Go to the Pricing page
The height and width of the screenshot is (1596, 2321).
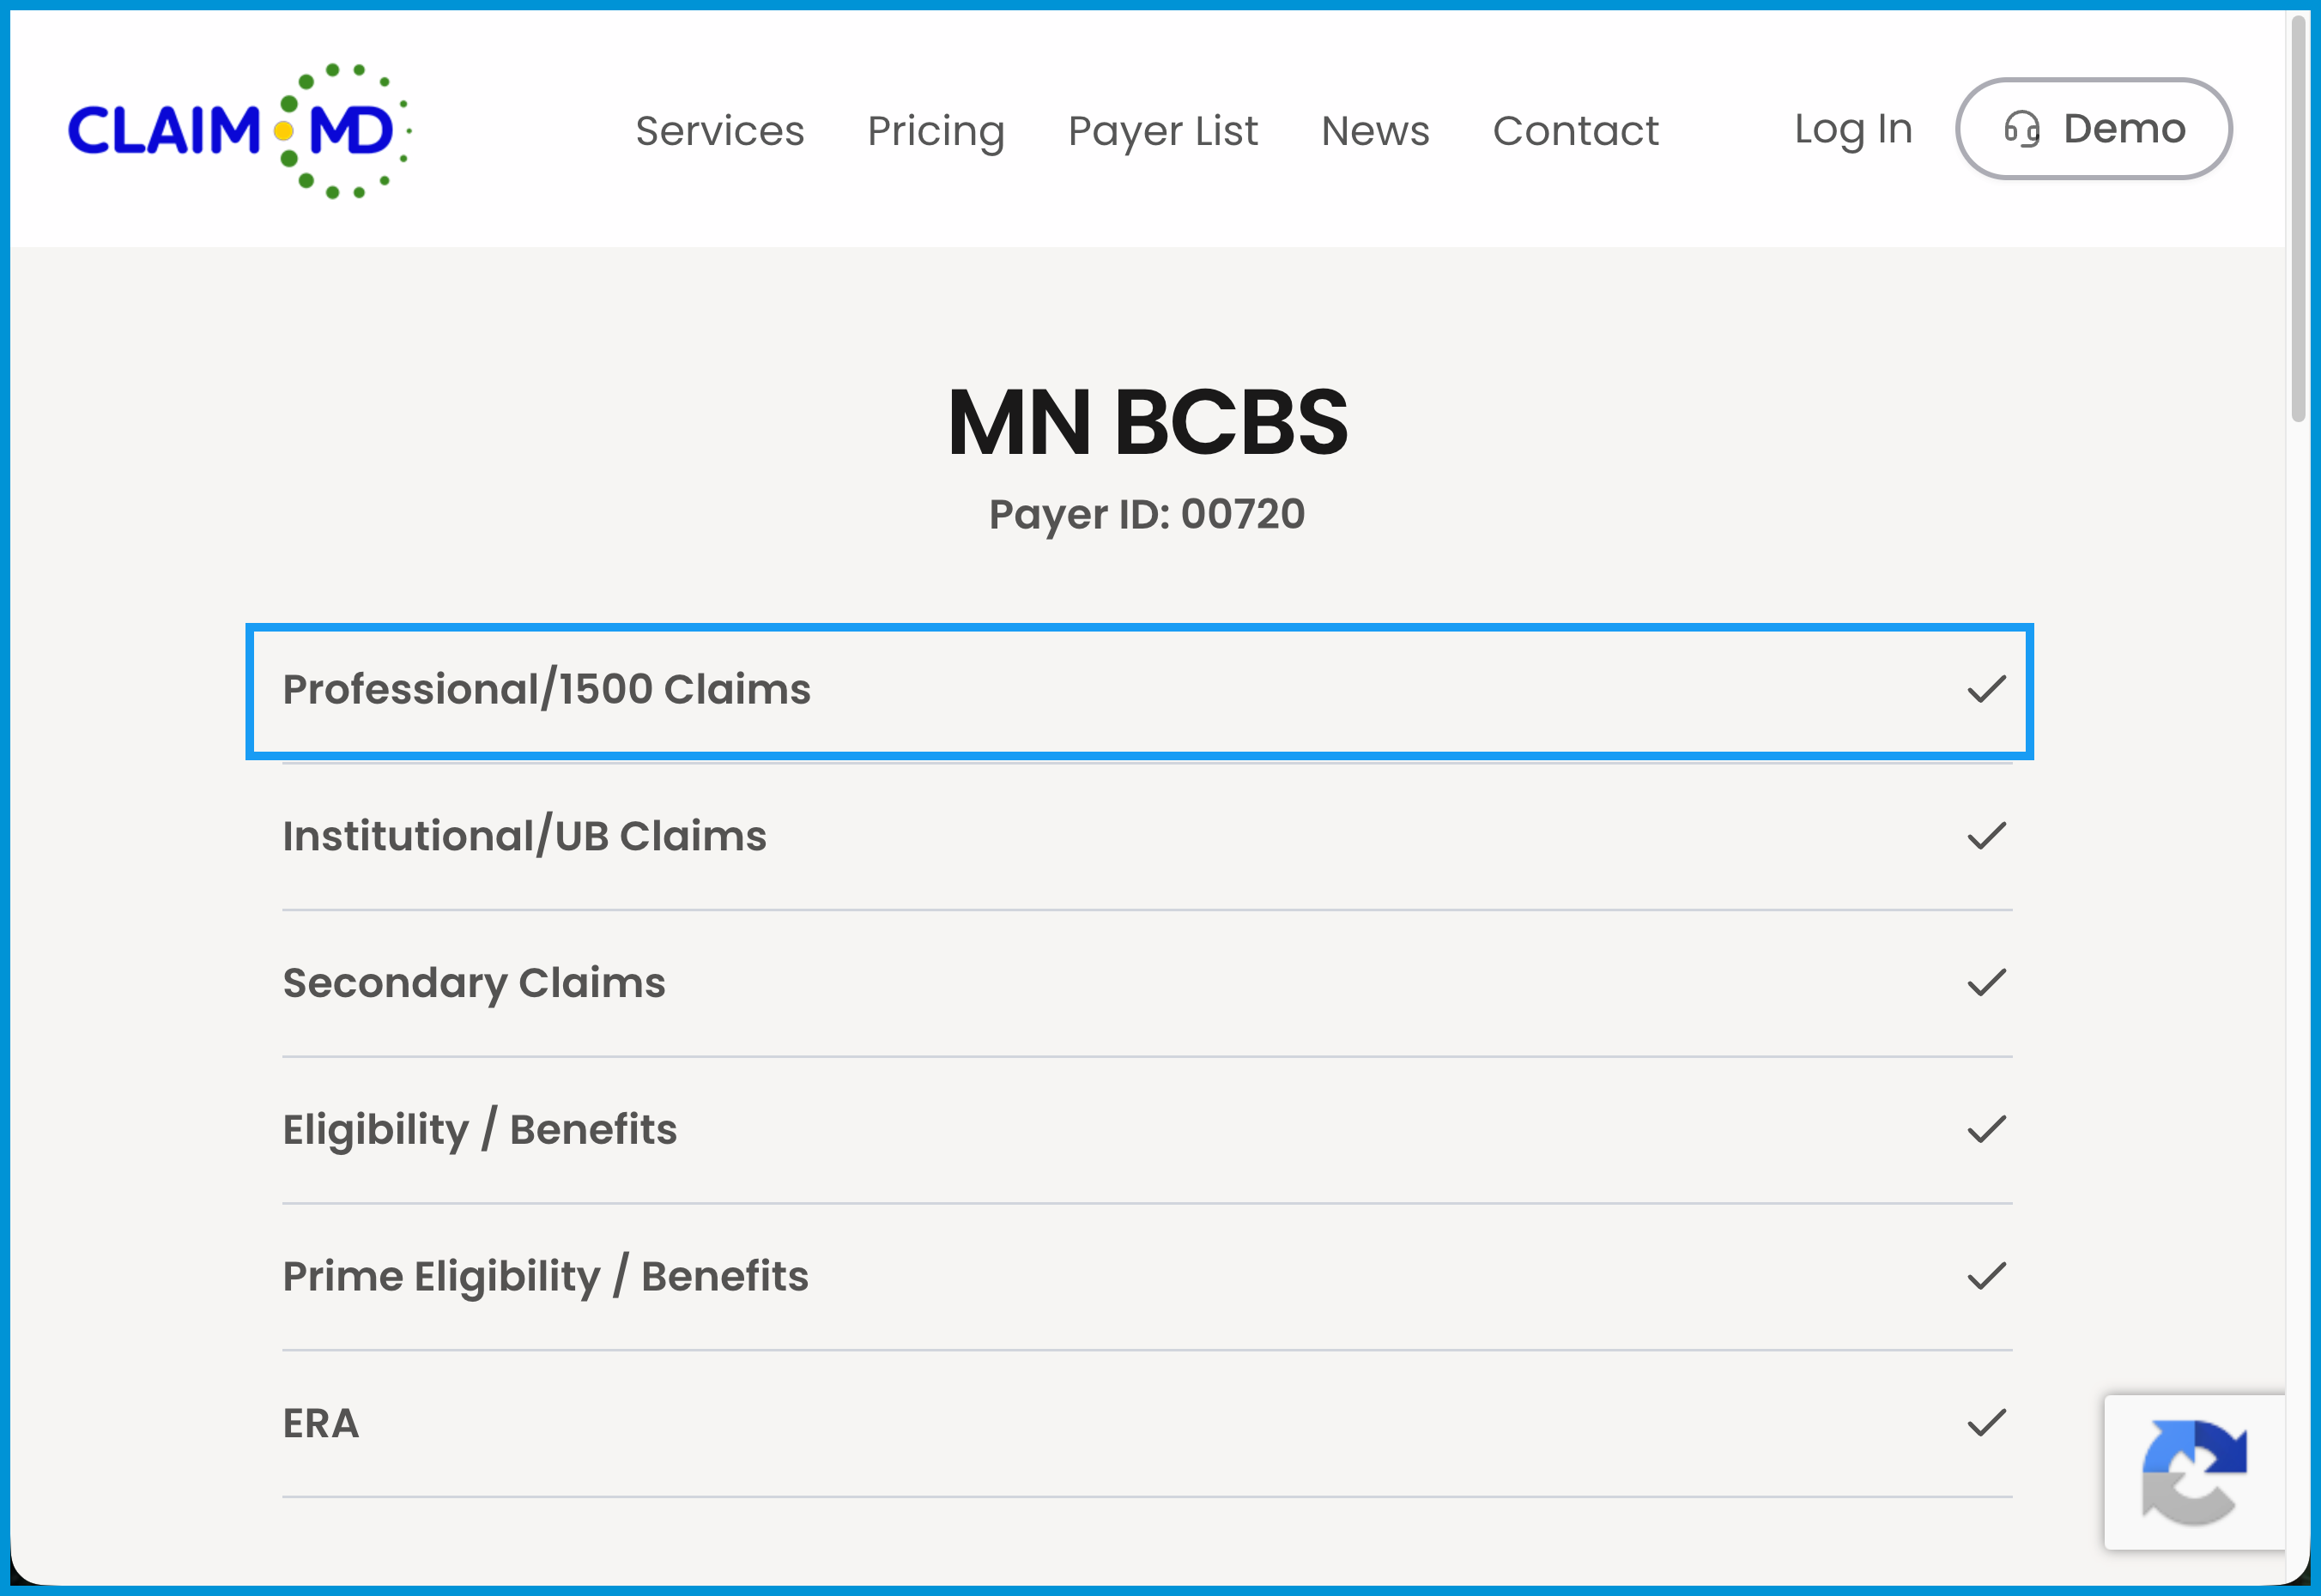[x=936, y=131]
